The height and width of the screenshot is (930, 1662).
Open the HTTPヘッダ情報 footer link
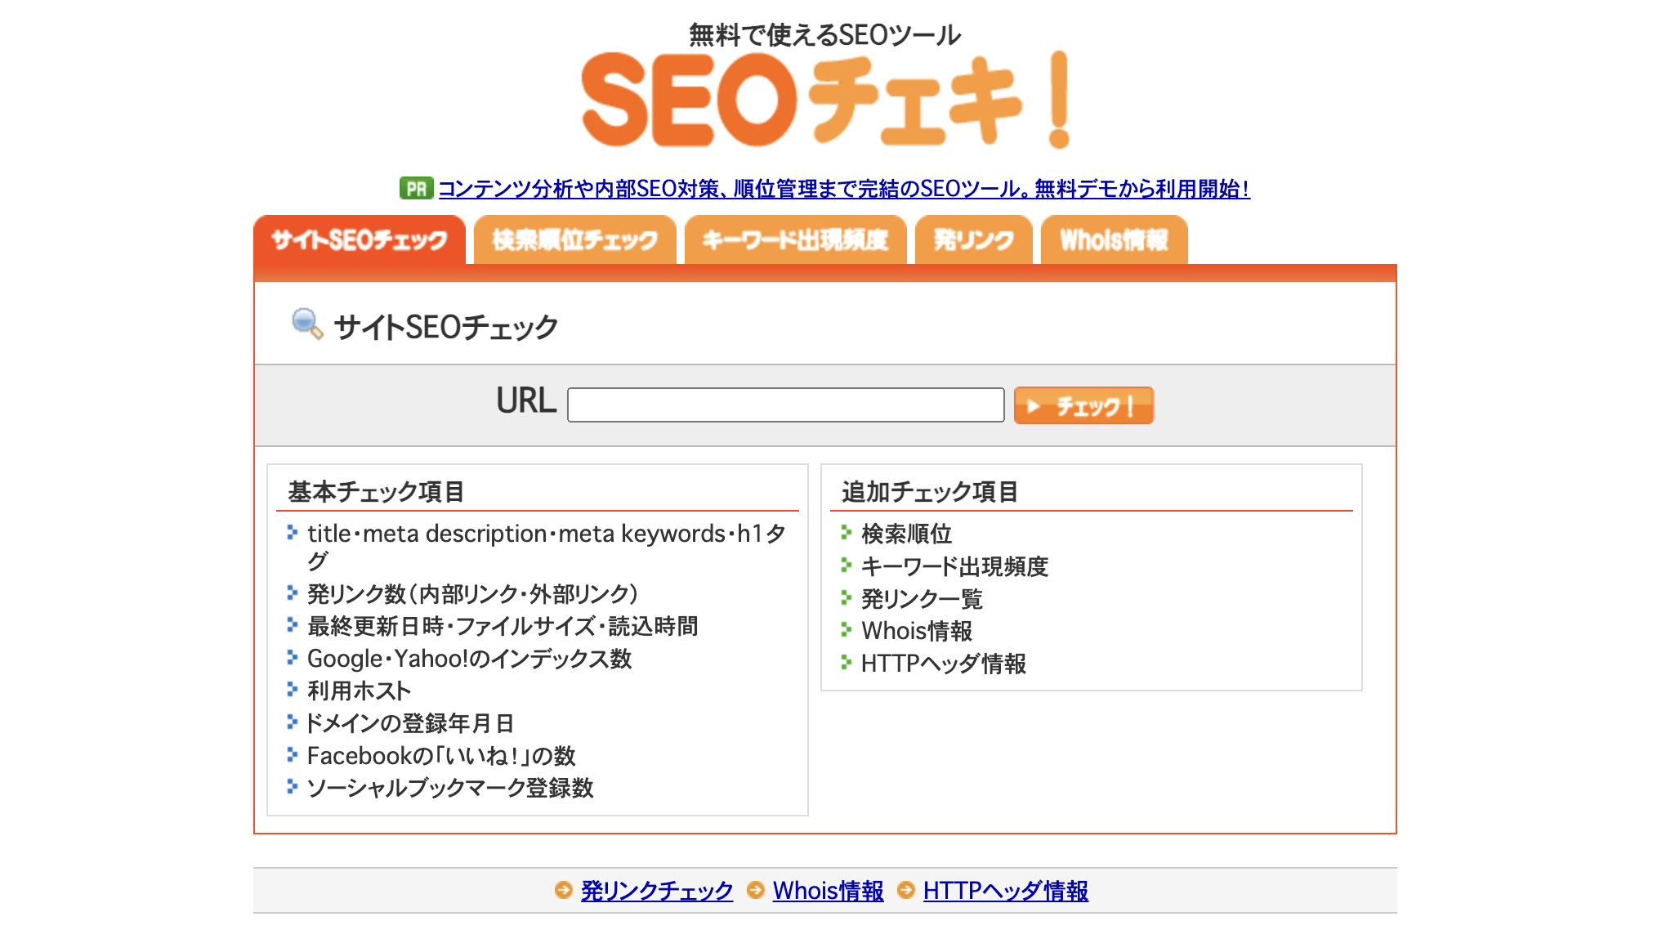click(1006, 890)
